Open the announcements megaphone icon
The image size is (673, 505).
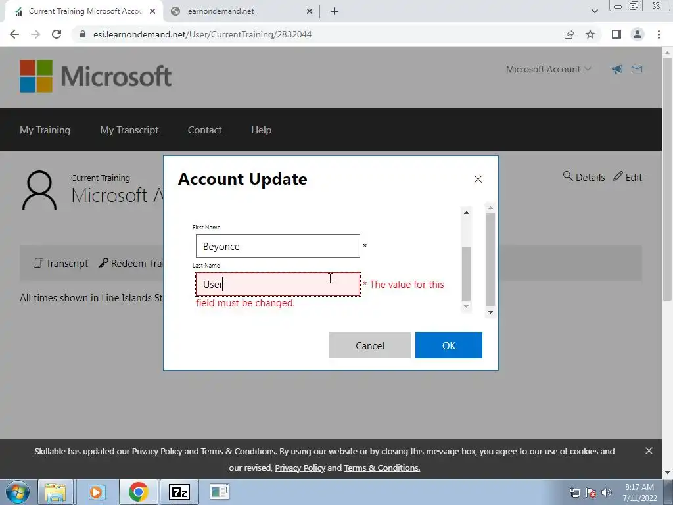coord(617,69)
